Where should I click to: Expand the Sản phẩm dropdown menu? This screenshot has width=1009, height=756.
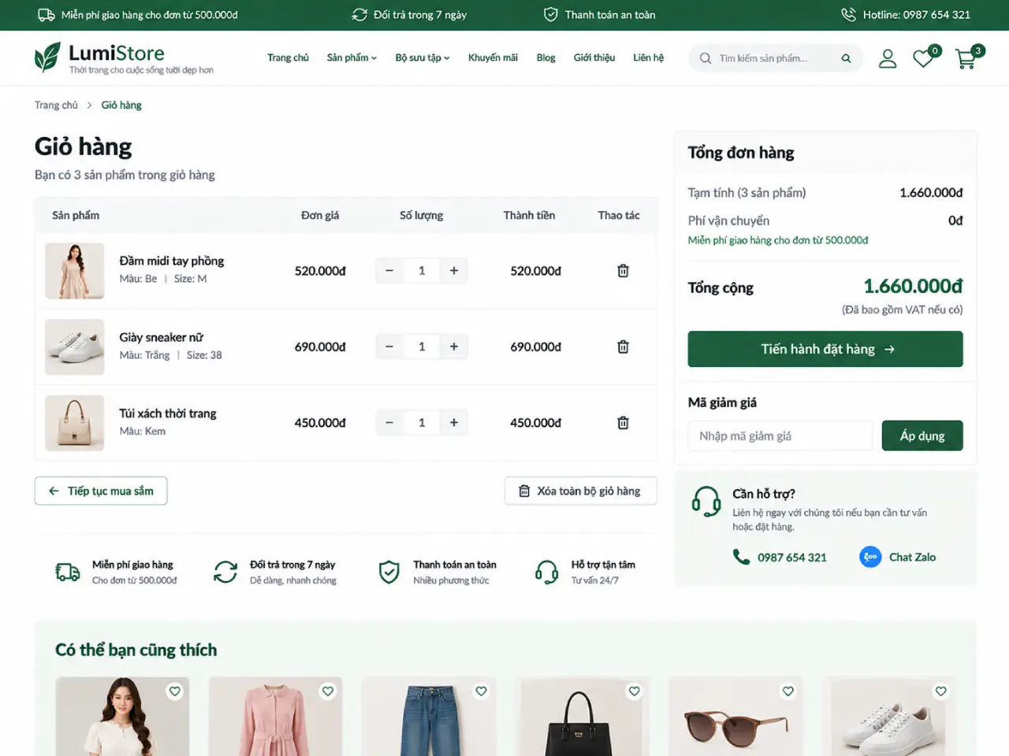tap(352, 57)
